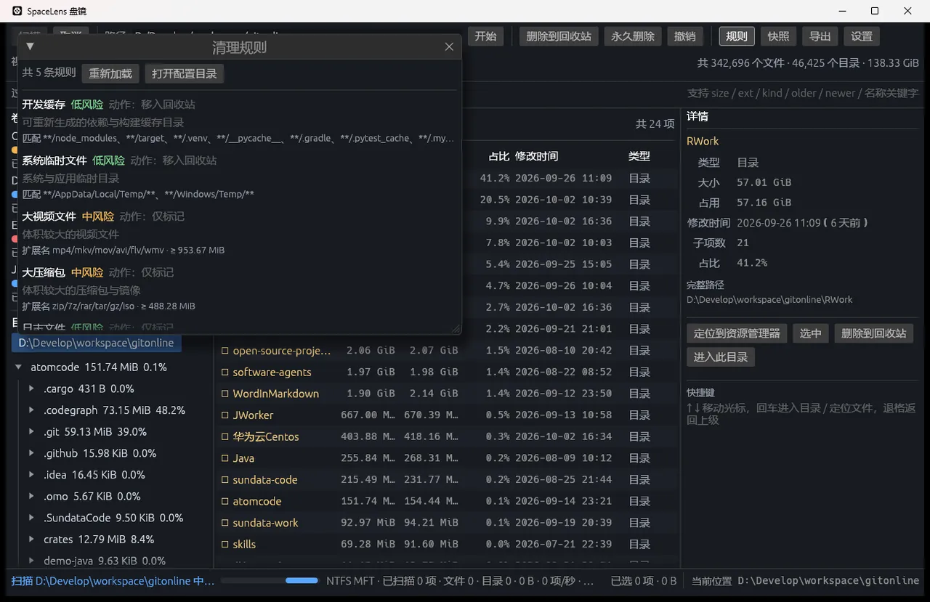Screen dimensions: 930x602
Task: Select the WordInMarkdown row checkbox
Action: coord(225,394)
